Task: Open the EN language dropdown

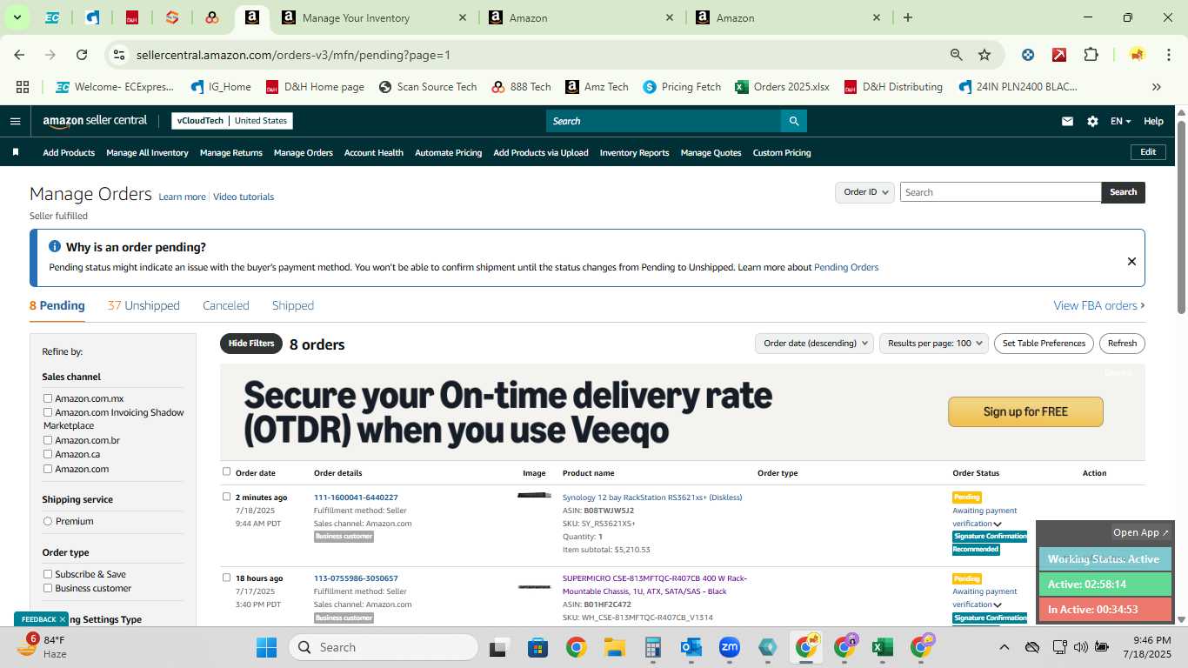Action: tap(1120, 121)
